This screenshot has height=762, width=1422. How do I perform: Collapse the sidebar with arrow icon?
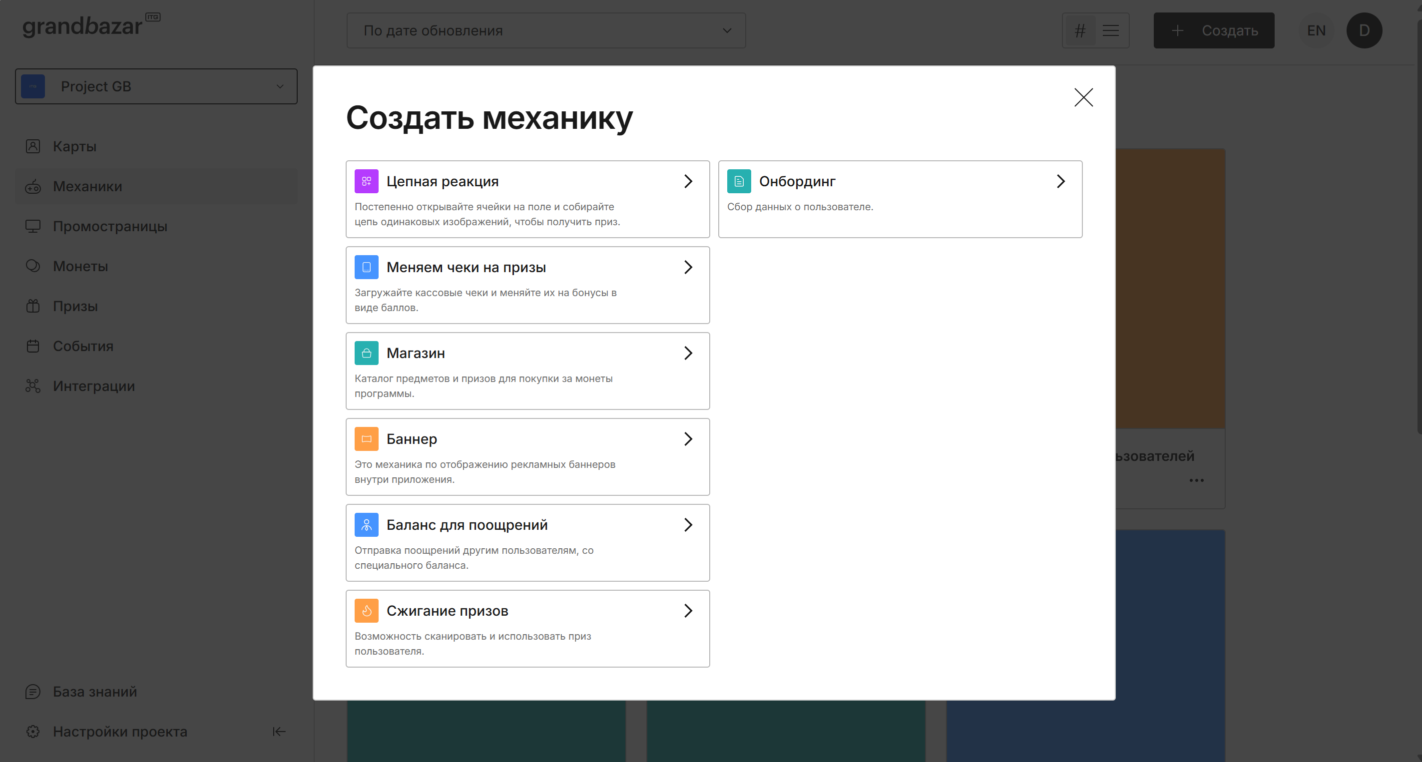tap(279, 732)
